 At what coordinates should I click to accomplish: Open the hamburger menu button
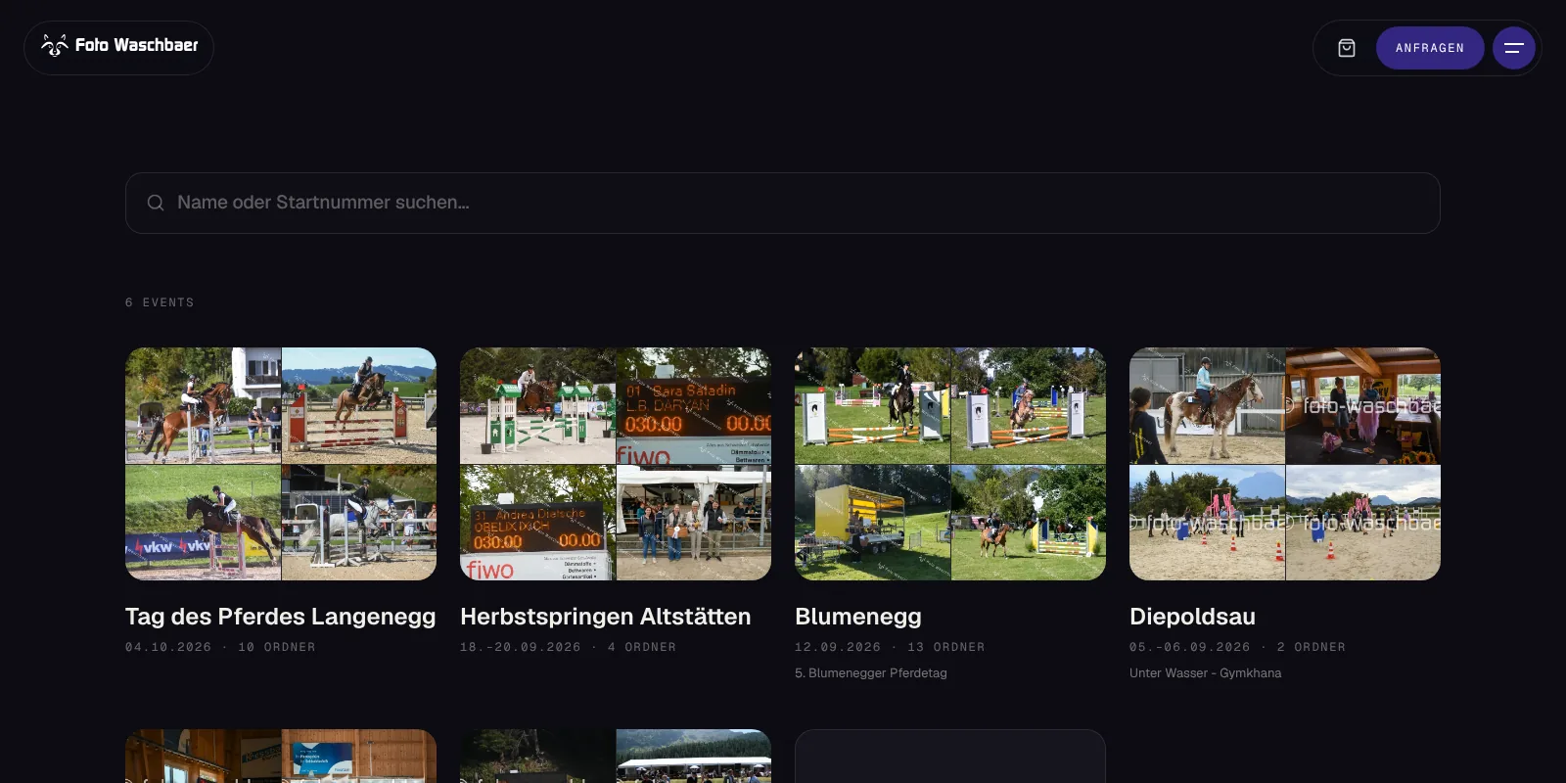[x=1514, y=48]
